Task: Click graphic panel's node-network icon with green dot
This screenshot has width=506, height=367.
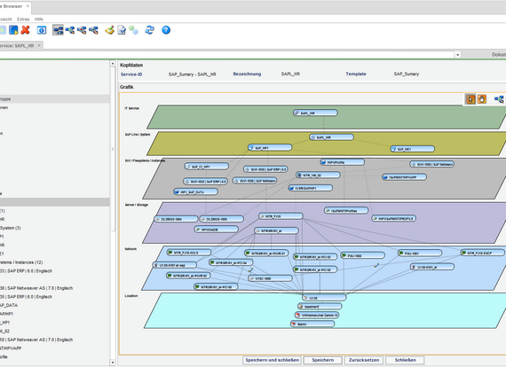Action: [x=499, y=99]
